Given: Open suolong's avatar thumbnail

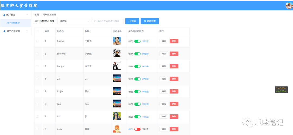Looking at the screenshot, I should pos(117,53).
